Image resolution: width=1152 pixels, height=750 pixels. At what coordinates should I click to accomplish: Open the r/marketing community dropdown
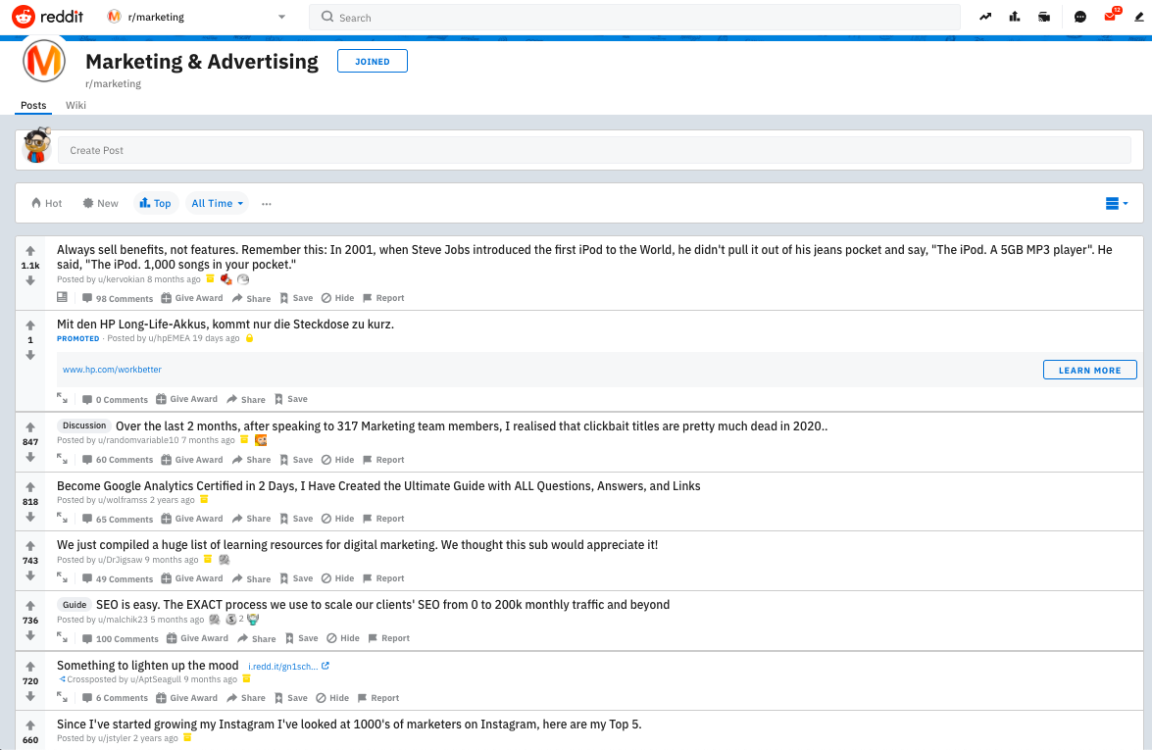click(196, 17)
